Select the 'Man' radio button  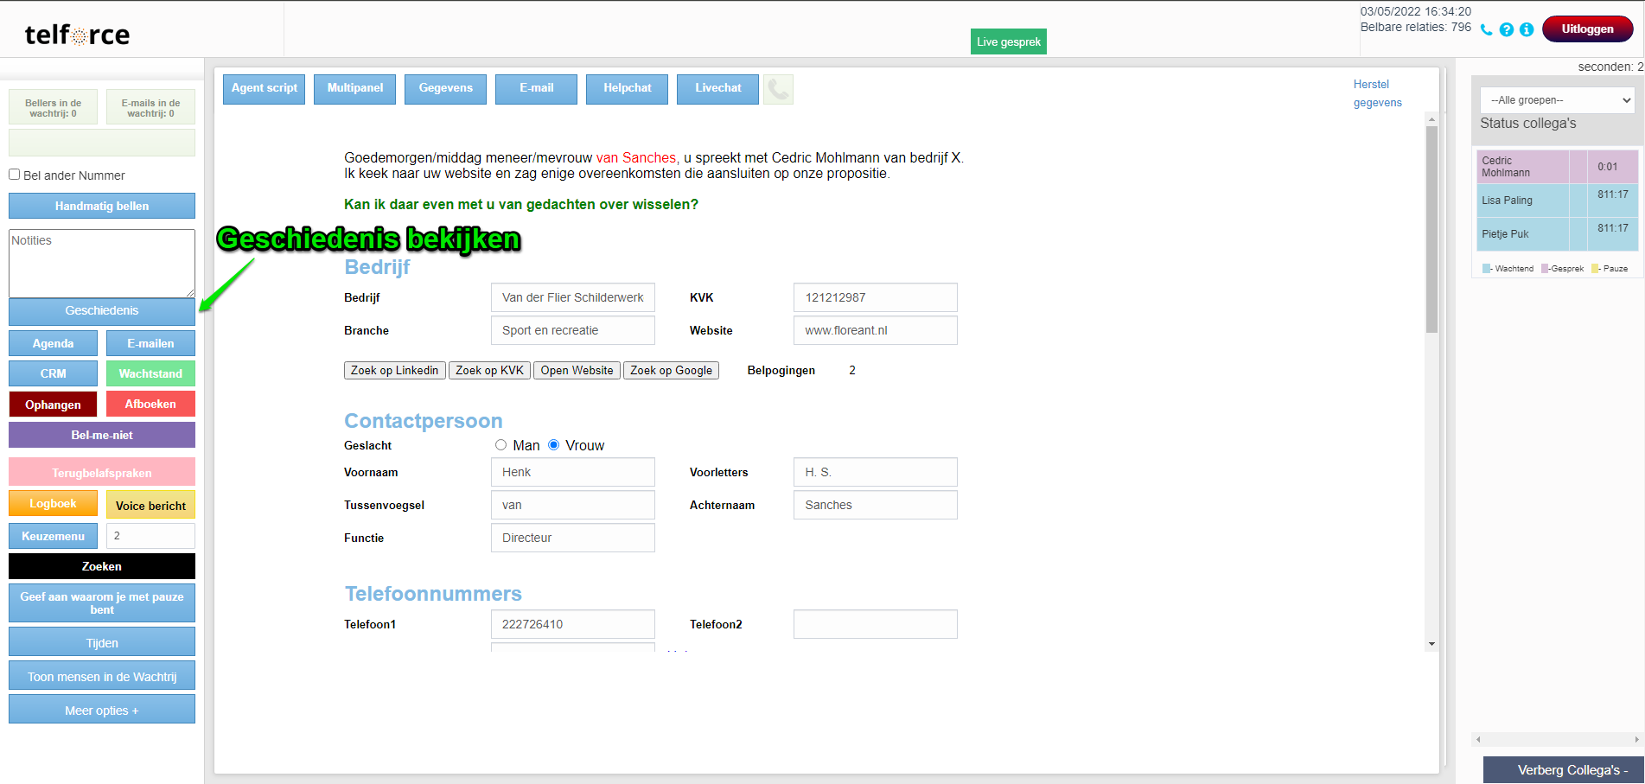[501, 445]
